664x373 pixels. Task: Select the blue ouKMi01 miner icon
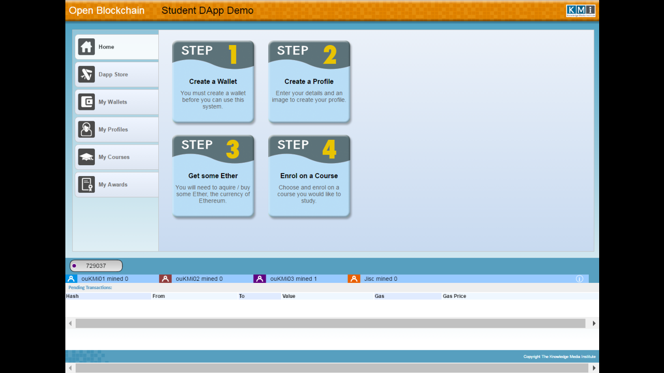[x=72, y=279]
